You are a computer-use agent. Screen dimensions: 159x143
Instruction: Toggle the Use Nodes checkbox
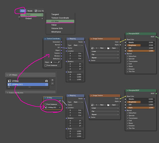point(36,11)
